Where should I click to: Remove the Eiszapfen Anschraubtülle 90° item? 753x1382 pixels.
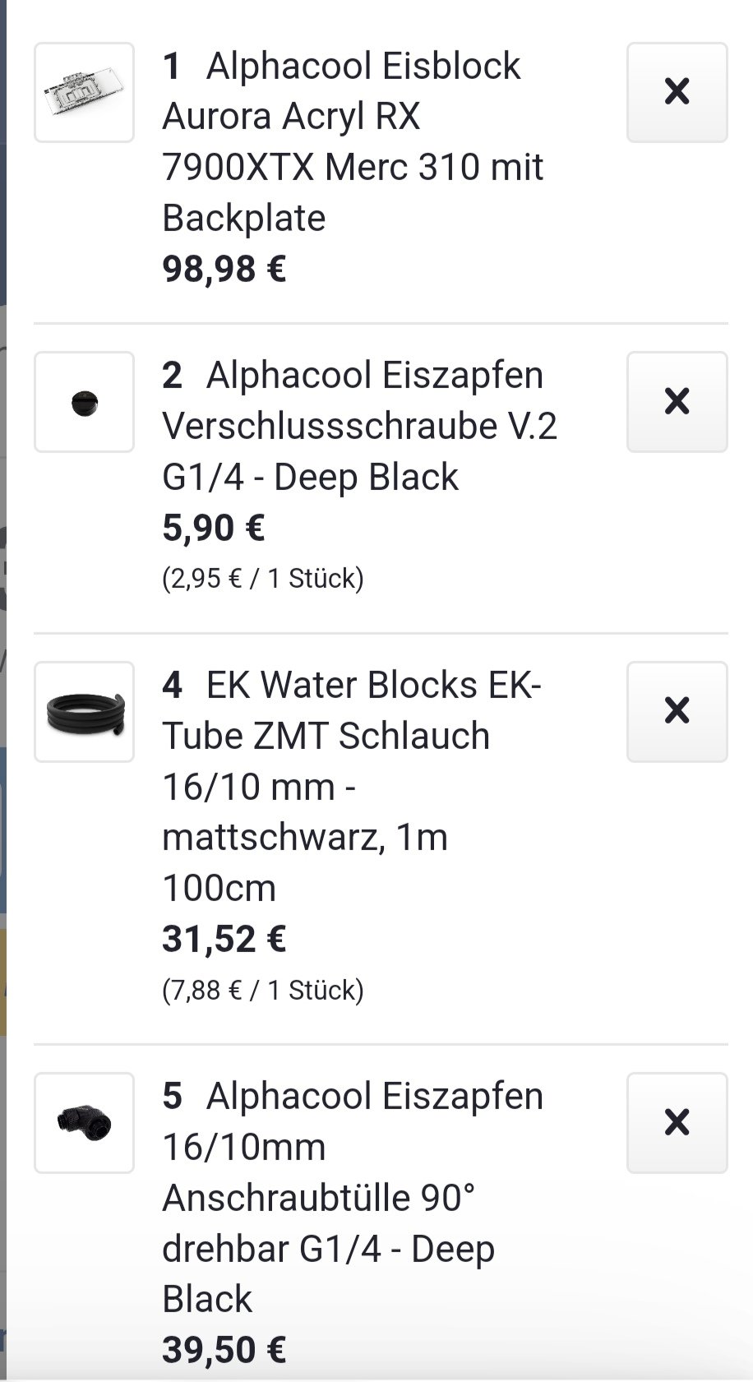point(677,1122)
